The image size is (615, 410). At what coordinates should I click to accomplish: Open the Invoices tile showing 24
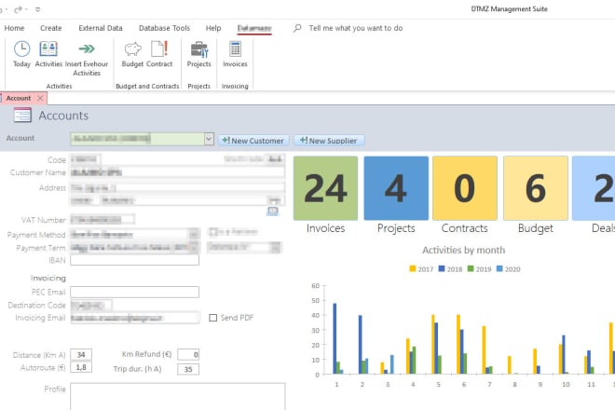(x=325, y=188)
